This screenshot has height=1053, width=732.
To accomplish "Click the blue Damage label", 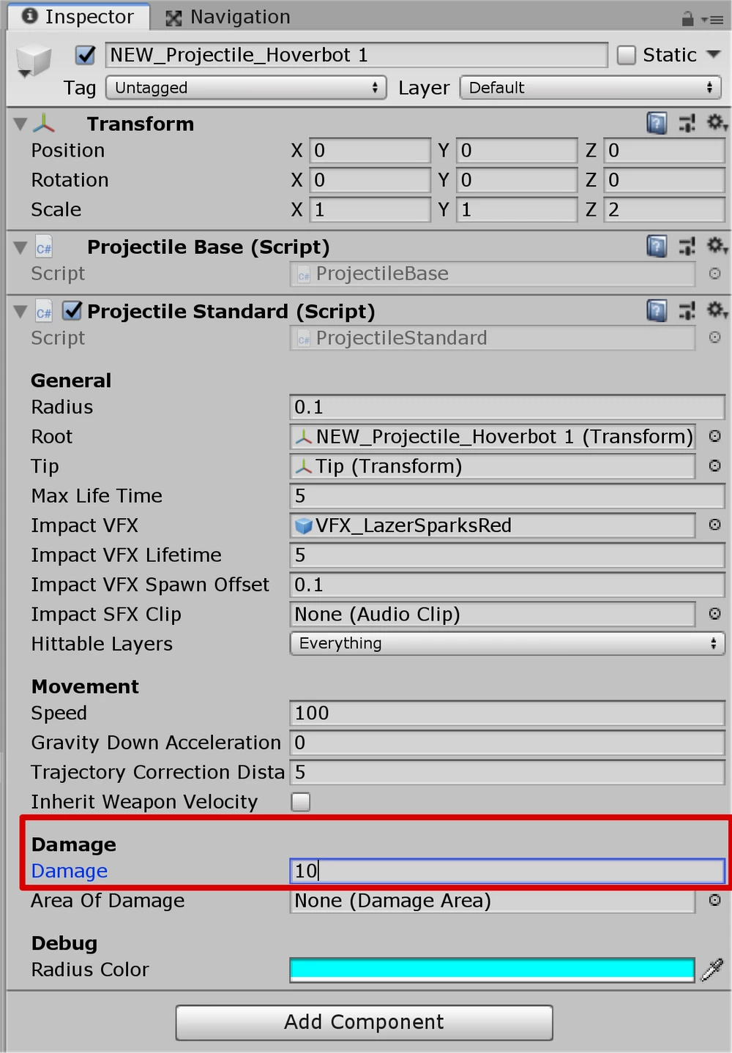I will click(69, 871).
